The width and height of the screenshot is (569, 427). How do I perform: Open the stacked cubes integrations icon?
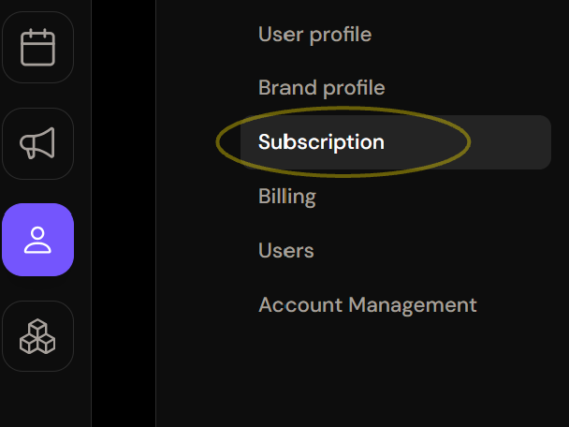coord(37,336)
